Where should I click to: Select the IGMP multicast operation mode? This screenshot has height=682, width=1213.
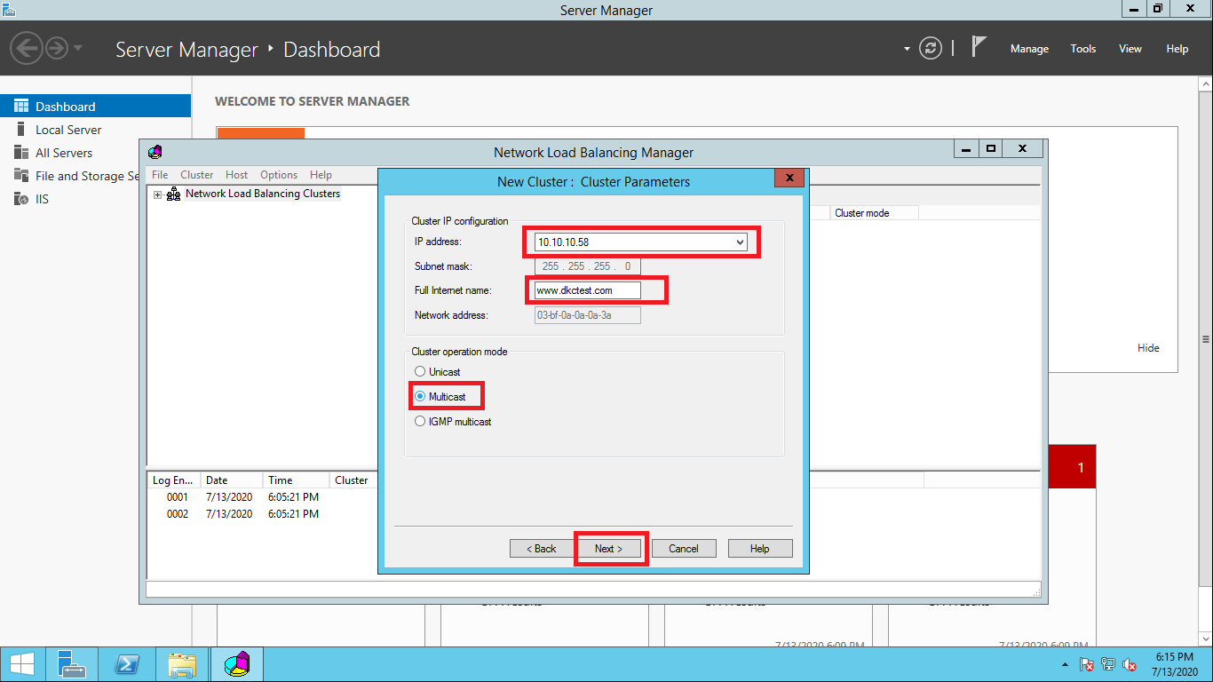click(x=420, y=422)
